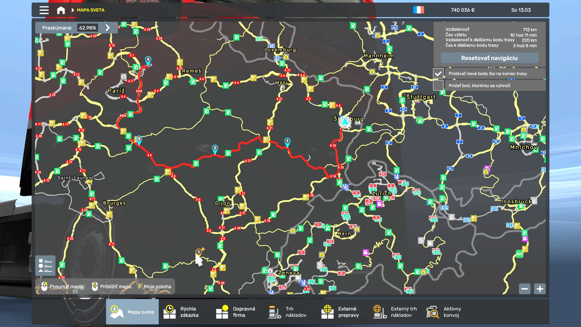Open the hamburger main menu
The width and height of the screenshot is (581, 327).
(x=44, y=10)
